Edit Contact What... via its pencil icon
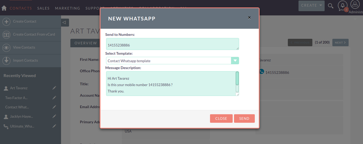 [54, 107]
